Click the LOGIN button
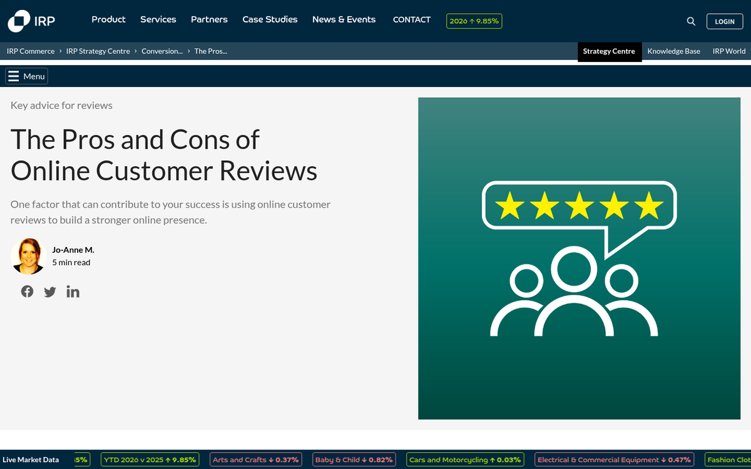This screenshot has width=751, height=469. 724,21
